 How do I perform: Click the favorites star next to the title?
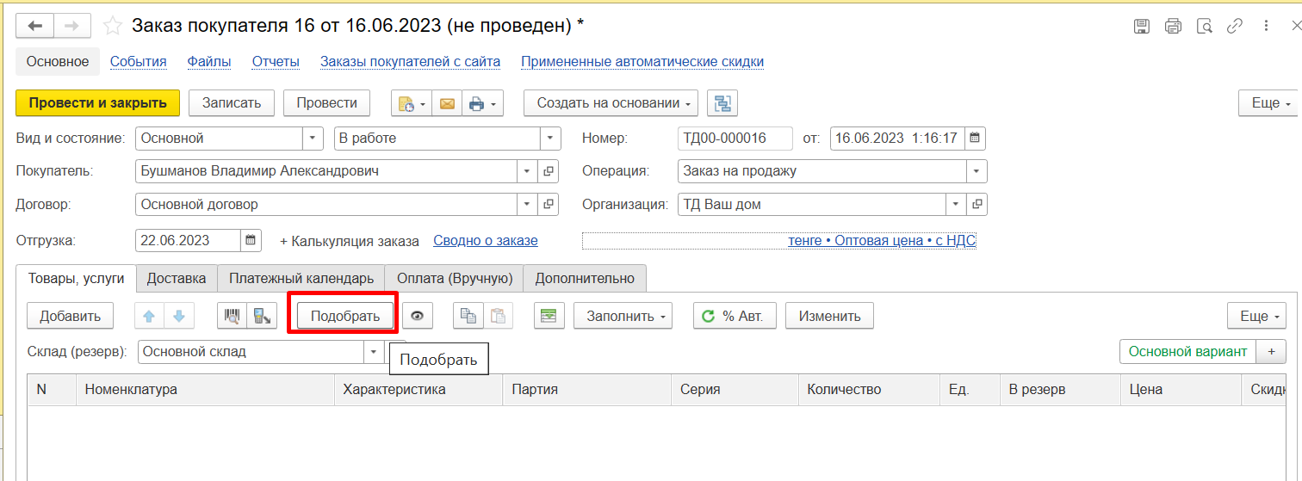[113, 26]
